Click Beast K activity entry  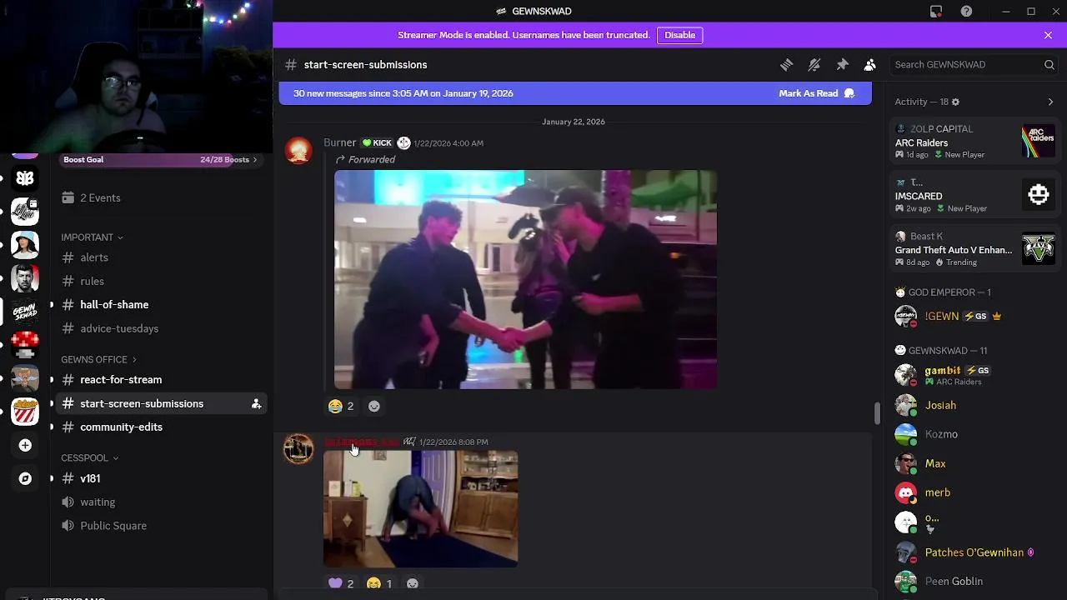(x=974, y=248)
